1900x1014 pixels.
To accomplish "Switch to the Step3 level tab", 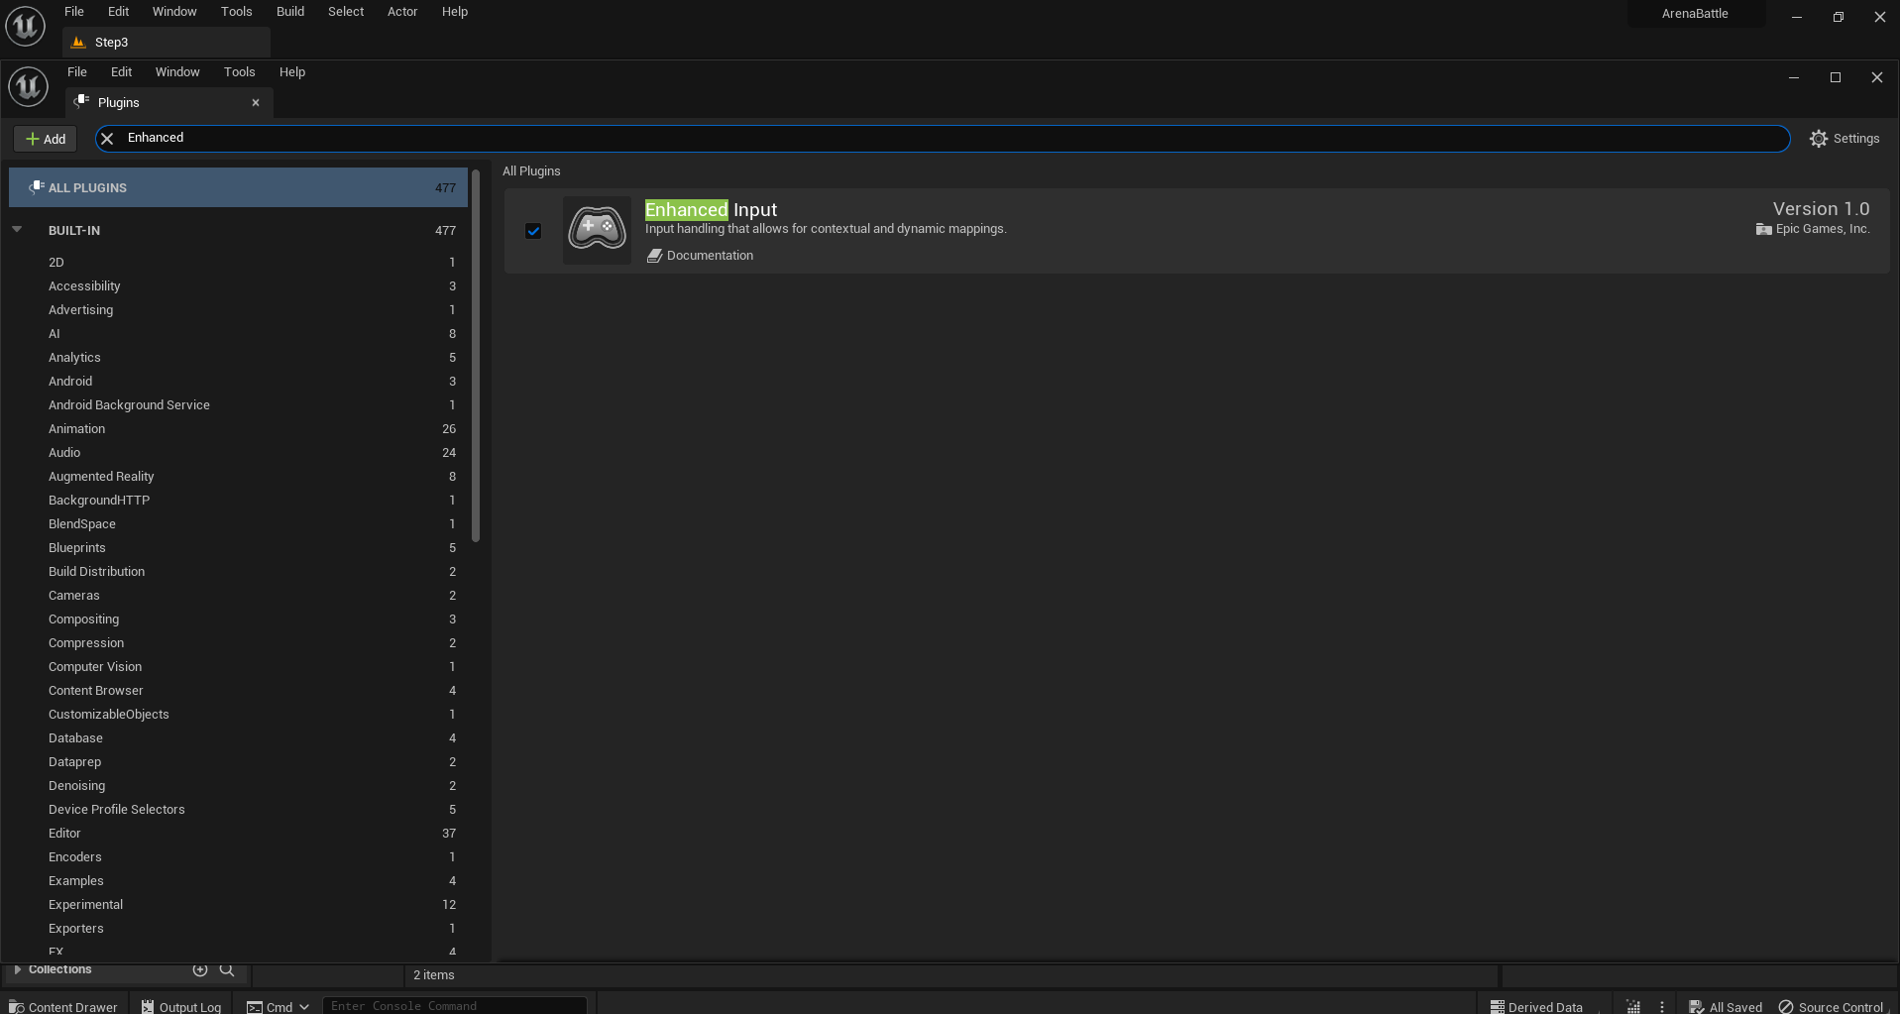I will click(x=166, y=43).
